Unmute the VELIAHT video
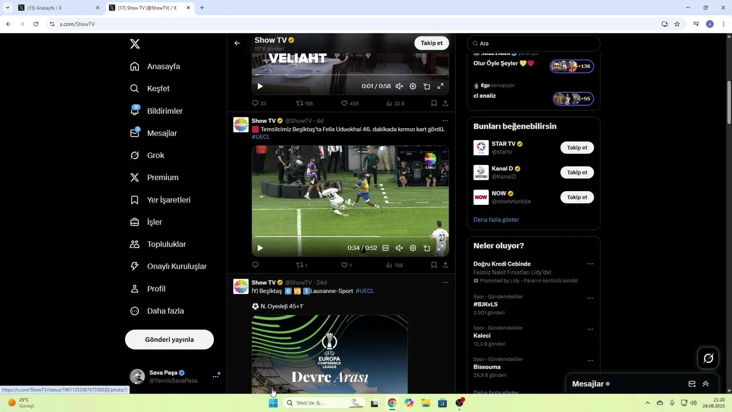This screenshot has width=732, height=412. (399, 86)
